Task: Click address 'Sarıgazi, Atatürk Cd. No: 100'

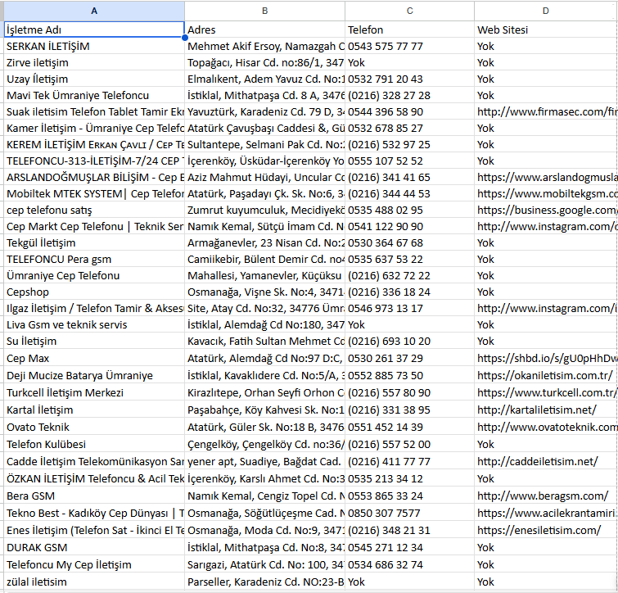Action: (x=264, y=564)
